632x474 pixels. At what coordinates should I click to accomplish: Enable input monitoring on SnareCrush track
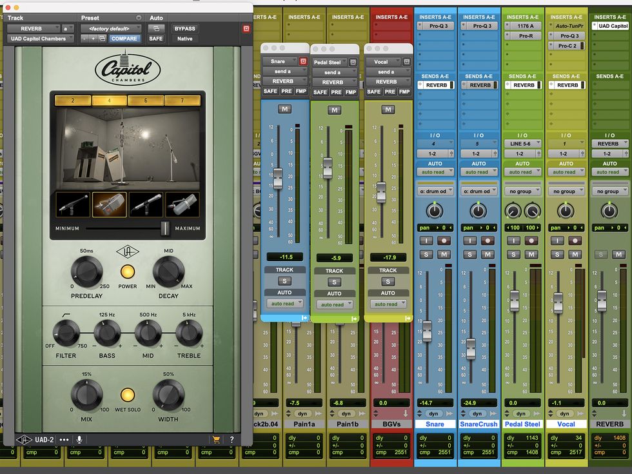pos(469,241)
